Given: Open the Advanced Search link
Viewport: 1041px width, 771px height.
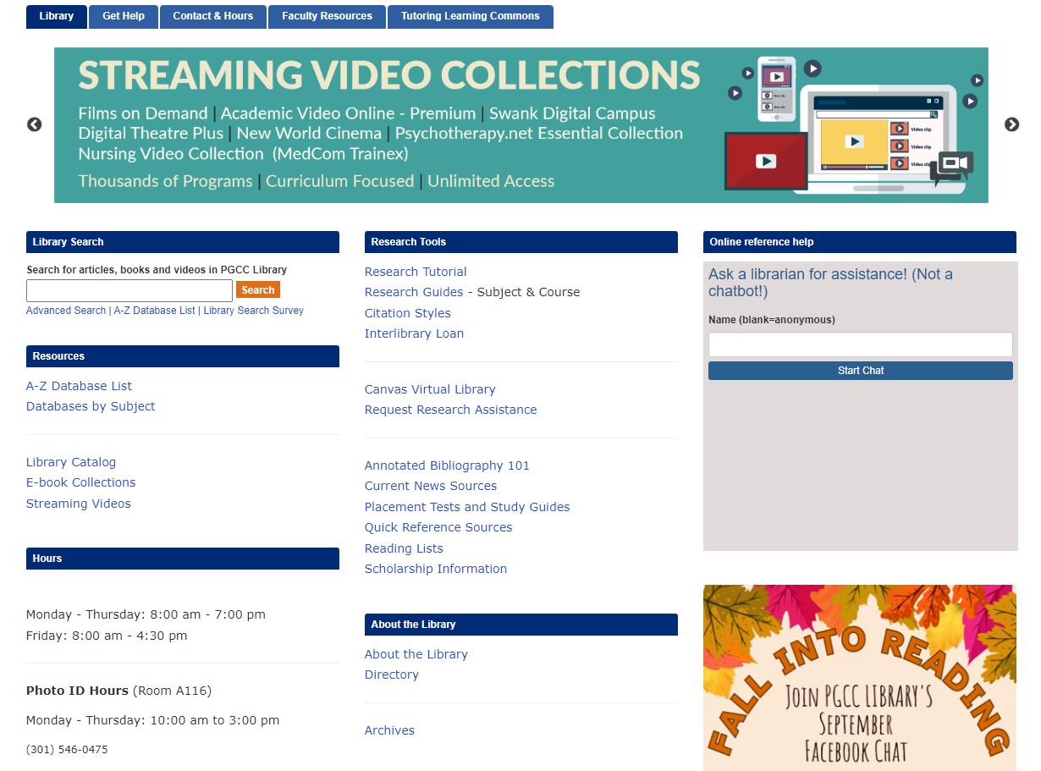Looking at the screenshot, I should tap(66, 311).
